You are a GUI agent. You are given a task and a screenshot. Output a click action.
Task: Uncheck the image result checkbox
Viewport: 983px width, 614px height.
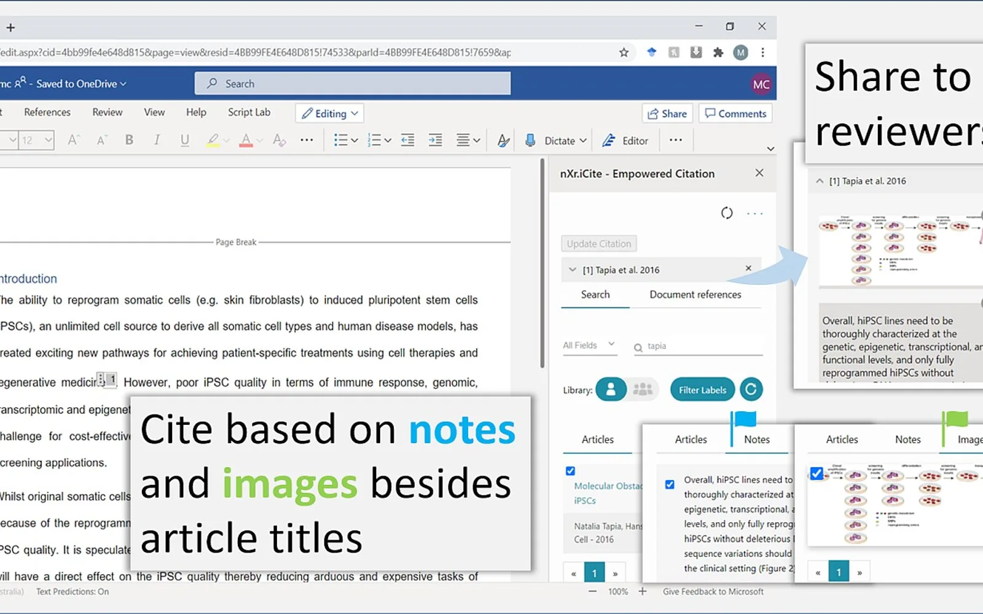[817, 473]
